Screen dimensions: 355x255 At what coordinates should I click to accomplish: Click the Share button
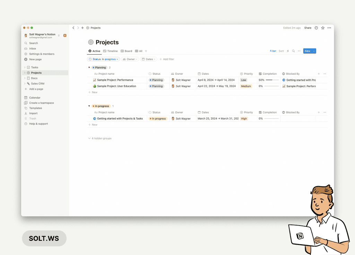[308, 28]
